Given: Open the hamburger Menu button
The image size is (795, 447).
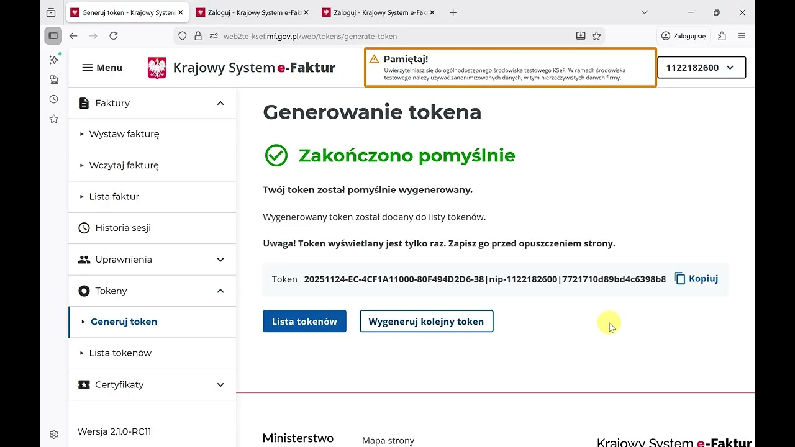Looking at the screenshot, I should point(102,68).
